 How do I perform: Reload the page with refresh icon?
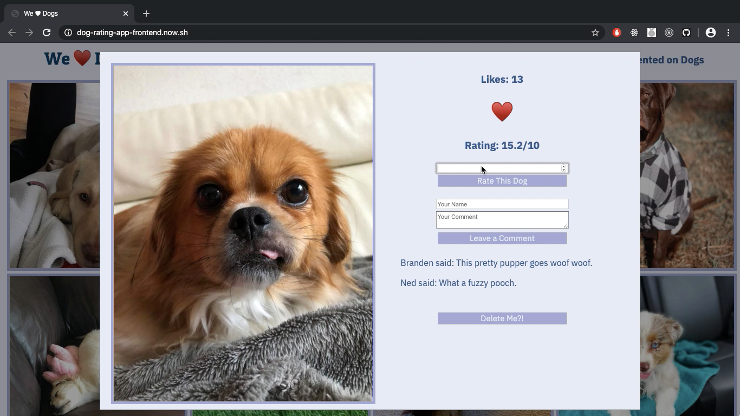tap(47, 32)
